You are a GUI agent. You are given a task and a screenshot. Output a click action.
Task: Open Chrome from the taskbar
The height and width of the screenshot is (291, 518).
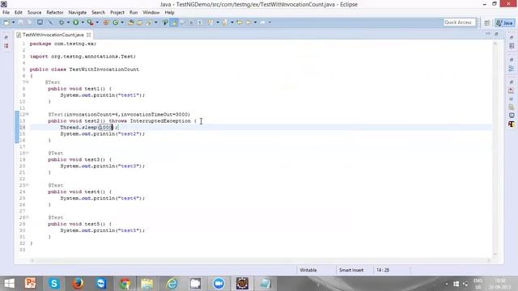click(x=125, y=284)
